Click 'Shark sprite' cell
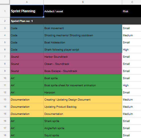The width and height of the screenshot is (141, 138). (x=83, y=121)
